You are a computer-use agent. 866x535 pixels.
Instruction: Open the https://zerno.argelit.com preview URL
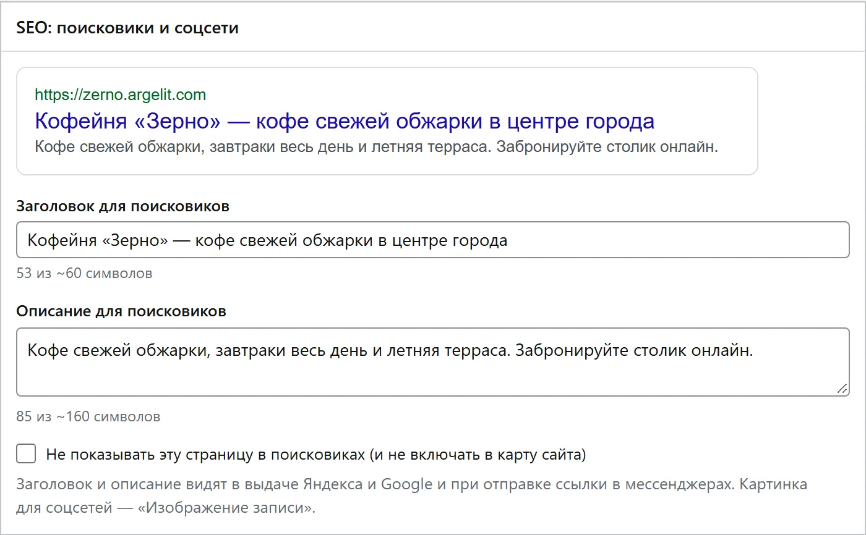[x=121, y=95]
